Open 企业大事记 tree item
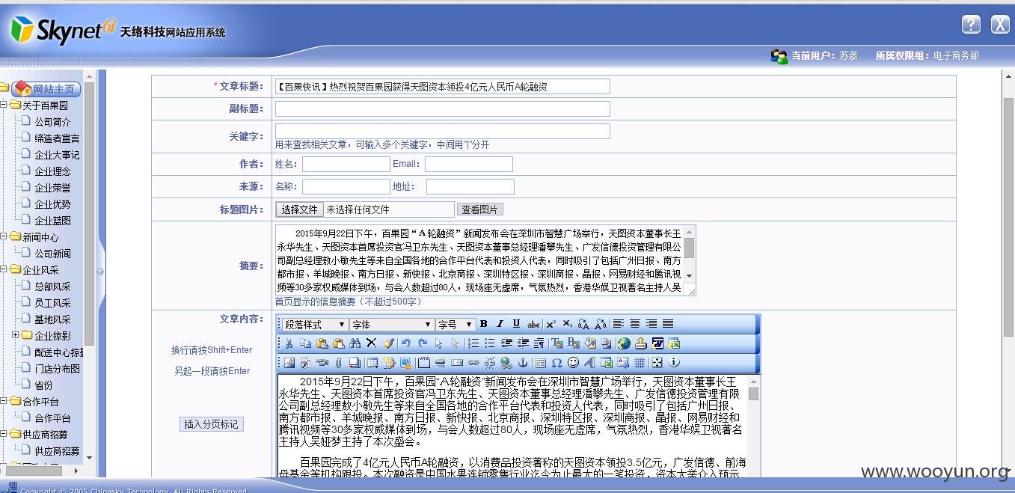Viewport: 1015px width, 493px height. (57, 155)
